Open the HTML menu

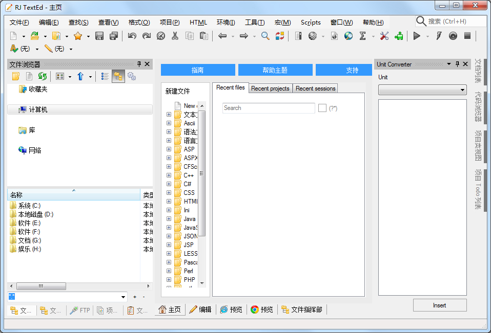tap(198, 22)
